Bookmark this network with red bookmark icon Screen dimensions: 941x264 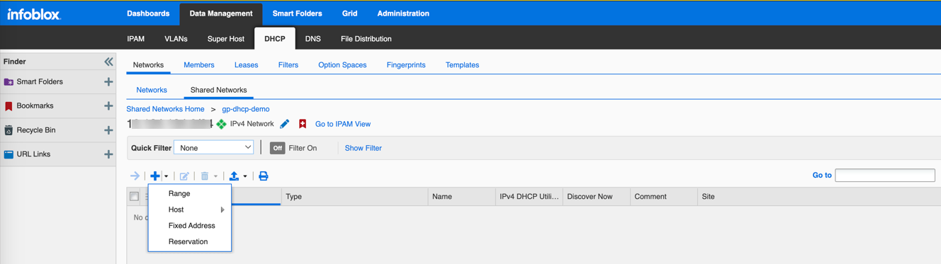tap(303, 124)
